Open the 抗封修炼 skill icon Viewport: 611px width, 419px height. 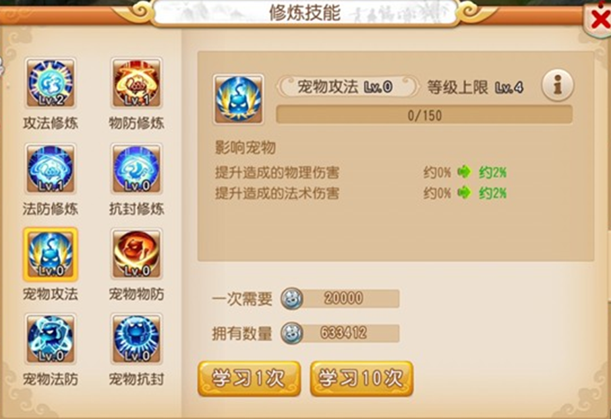[x=136, y=168]
